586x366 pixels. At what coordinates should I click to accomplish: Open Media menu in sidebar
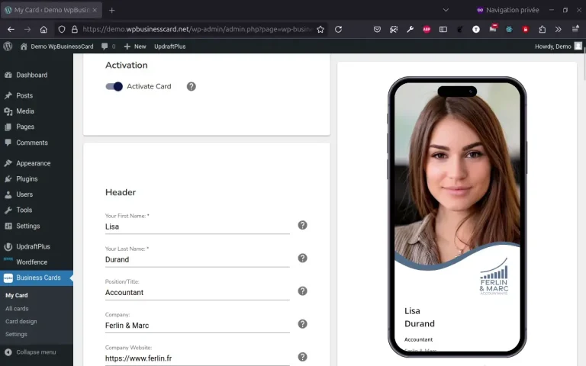click(x=37, y=111)
